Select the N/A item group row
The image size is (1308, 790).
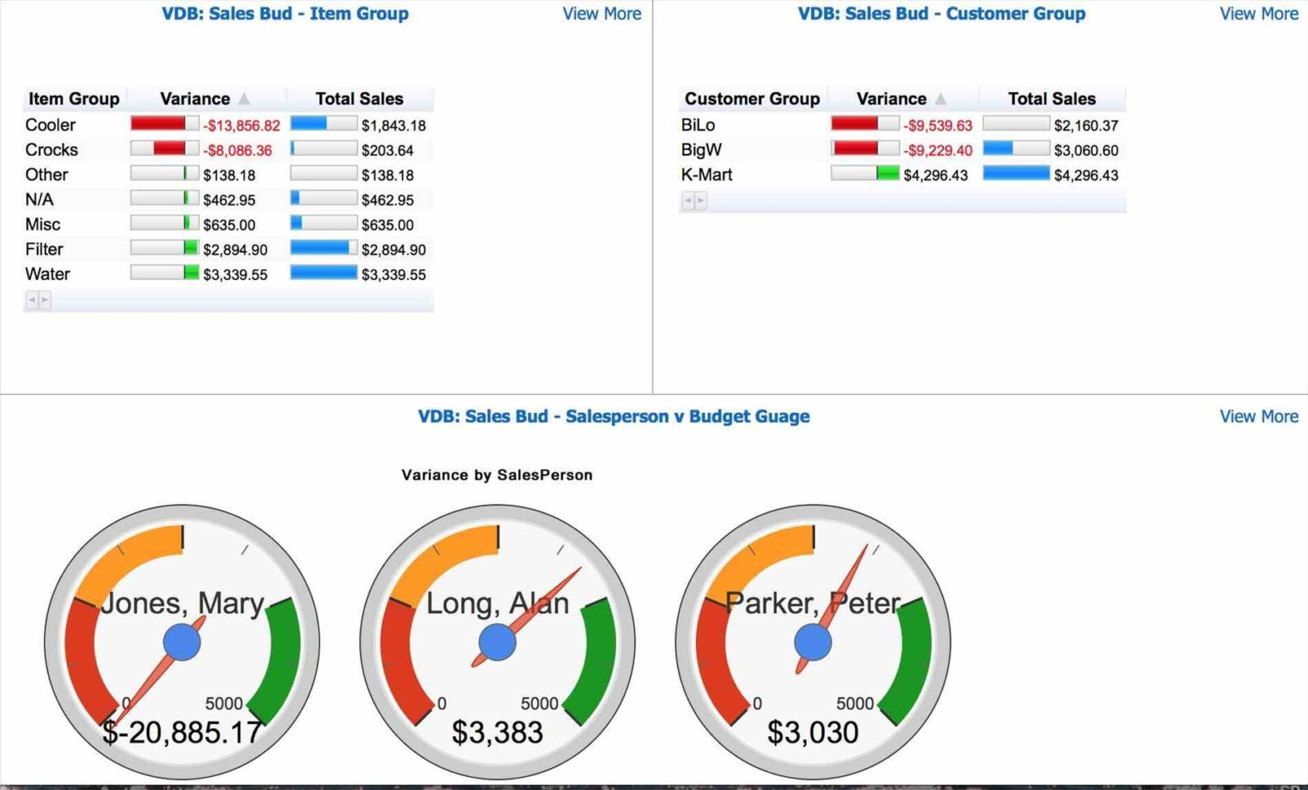[228, 200]
